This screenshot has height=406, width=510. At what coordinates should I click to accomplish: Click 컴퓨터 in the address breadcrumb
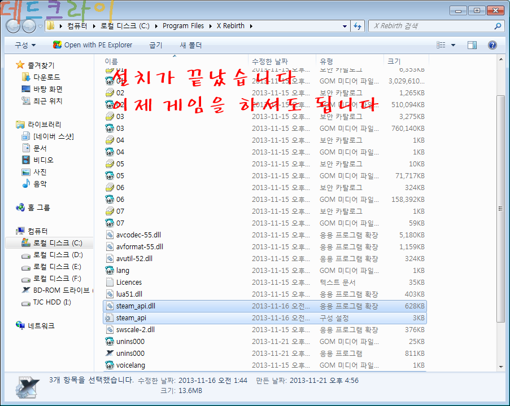(77, 26)
